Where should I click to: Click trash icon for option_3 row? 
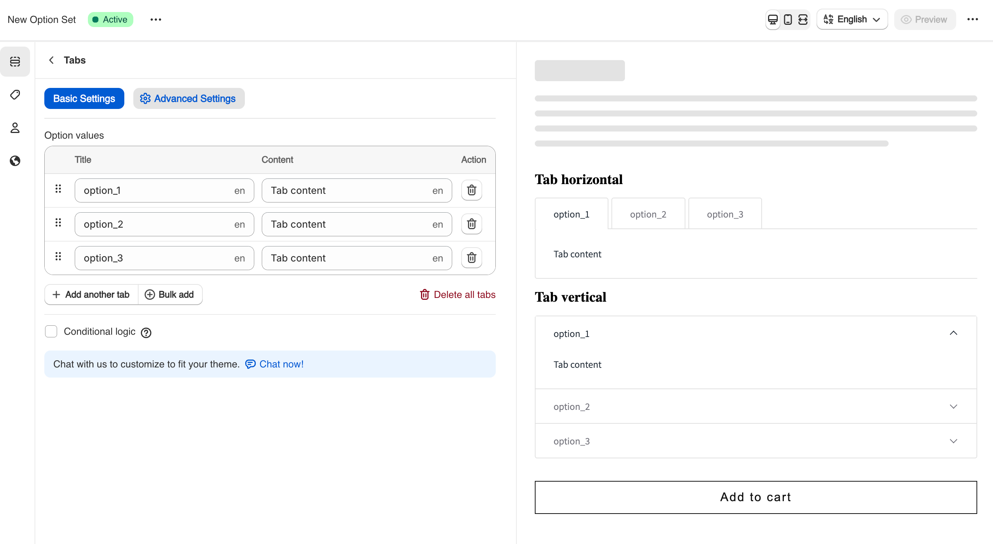pos(471,258)
